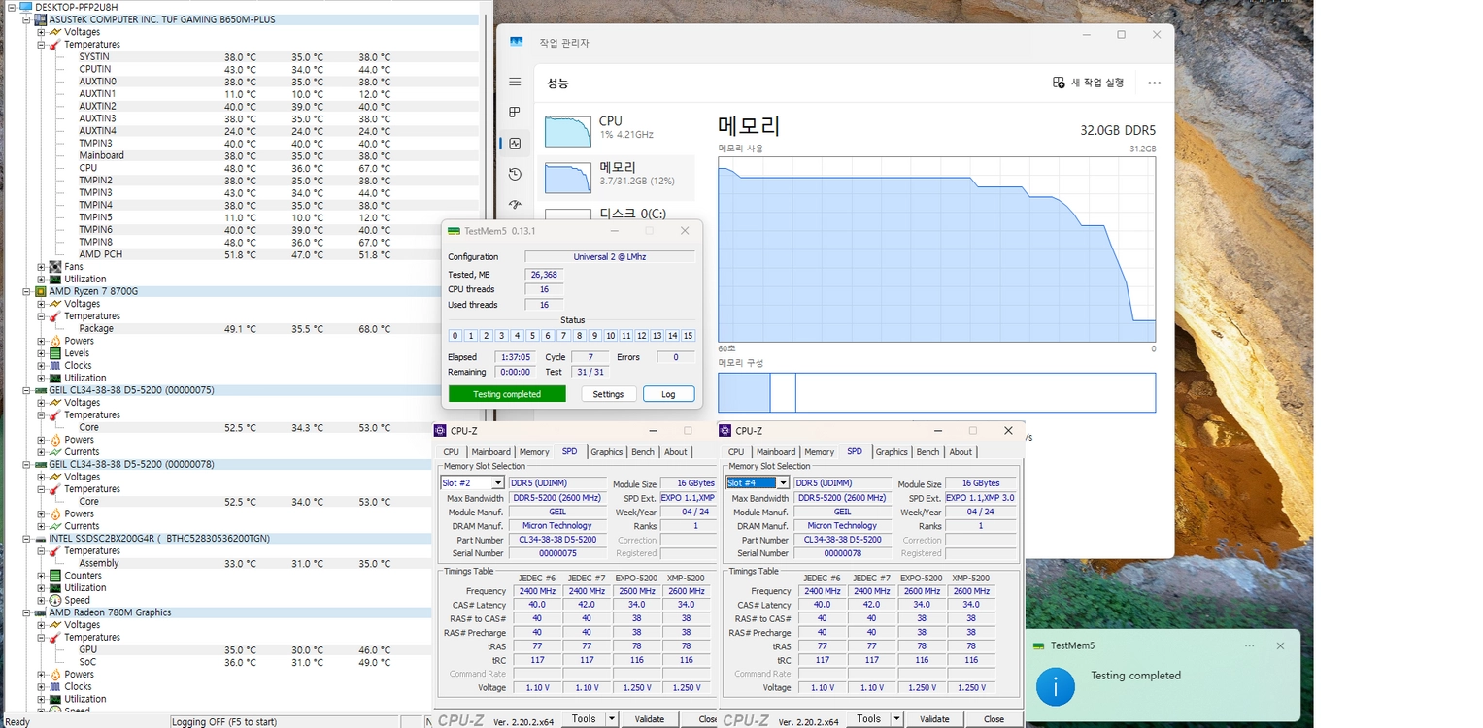The image size is (1483, 728).
Task: Select Memory item showing 3.7/31.2GB
Action: click(x=616, y=176)
